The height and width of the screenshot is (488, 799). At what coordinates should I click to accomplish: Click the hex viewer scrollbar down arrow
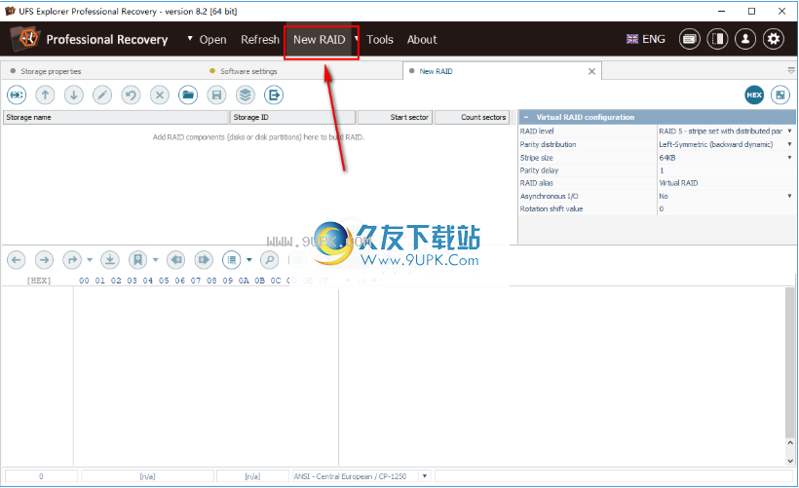(x=790, y=461)
